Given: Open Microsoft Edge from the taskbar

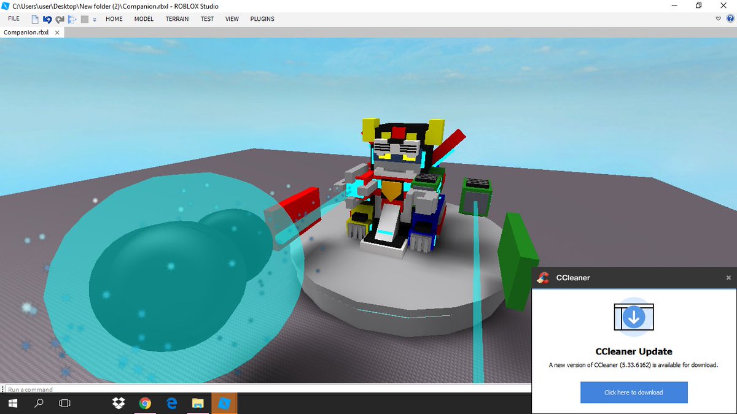Looking at the screenshot, I should pos(172,404).
